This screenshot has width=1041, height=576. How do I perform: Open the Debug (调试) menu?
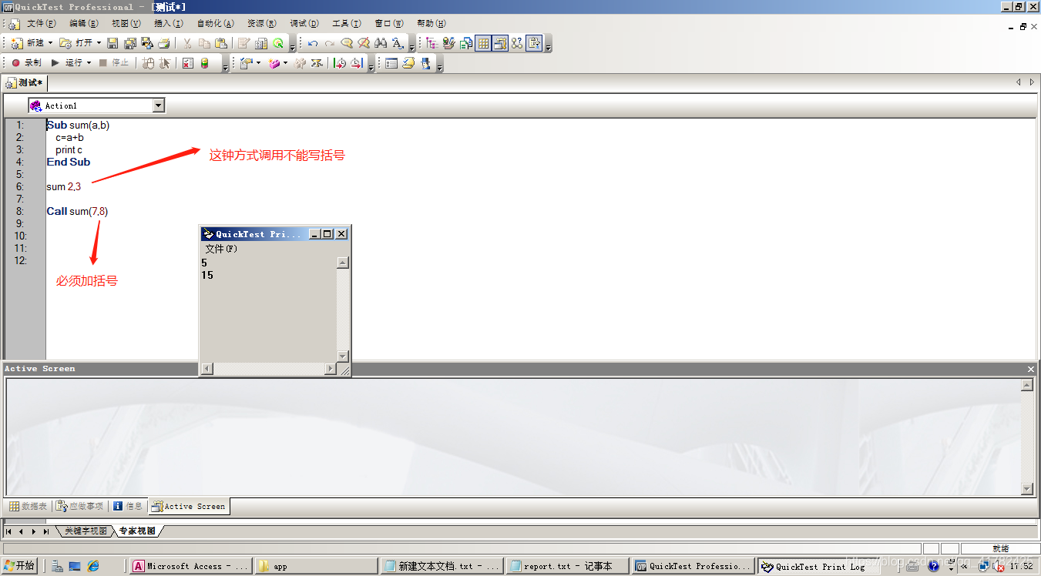(x=304, y=24)
